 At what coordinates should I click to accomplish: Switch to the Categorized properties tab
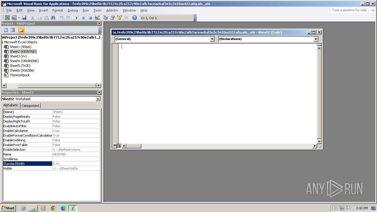[x=30, y=106]
